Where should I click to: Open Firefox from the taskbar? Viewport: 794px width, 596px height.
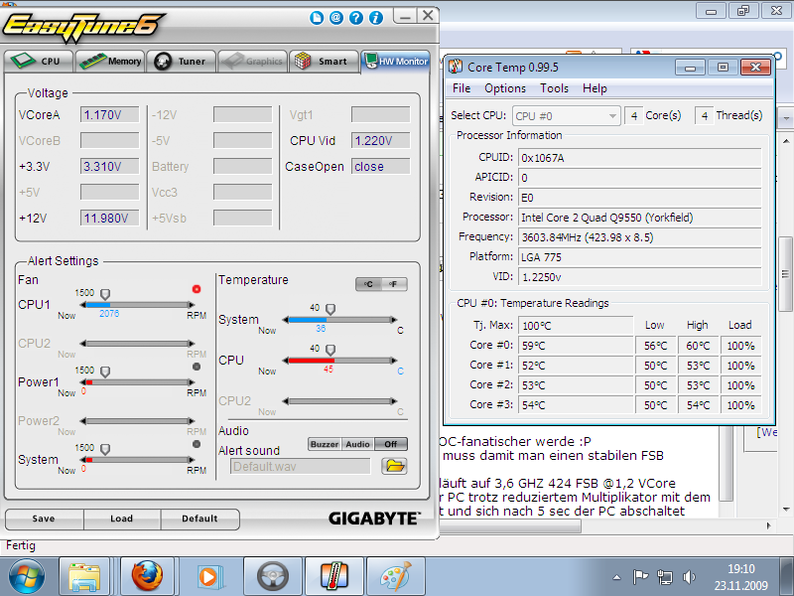146,577
